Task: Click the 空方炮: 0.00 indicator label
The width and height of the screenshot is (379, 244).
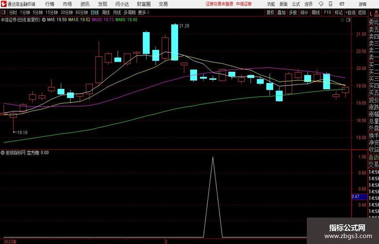Action: click(x=38, y=153)
